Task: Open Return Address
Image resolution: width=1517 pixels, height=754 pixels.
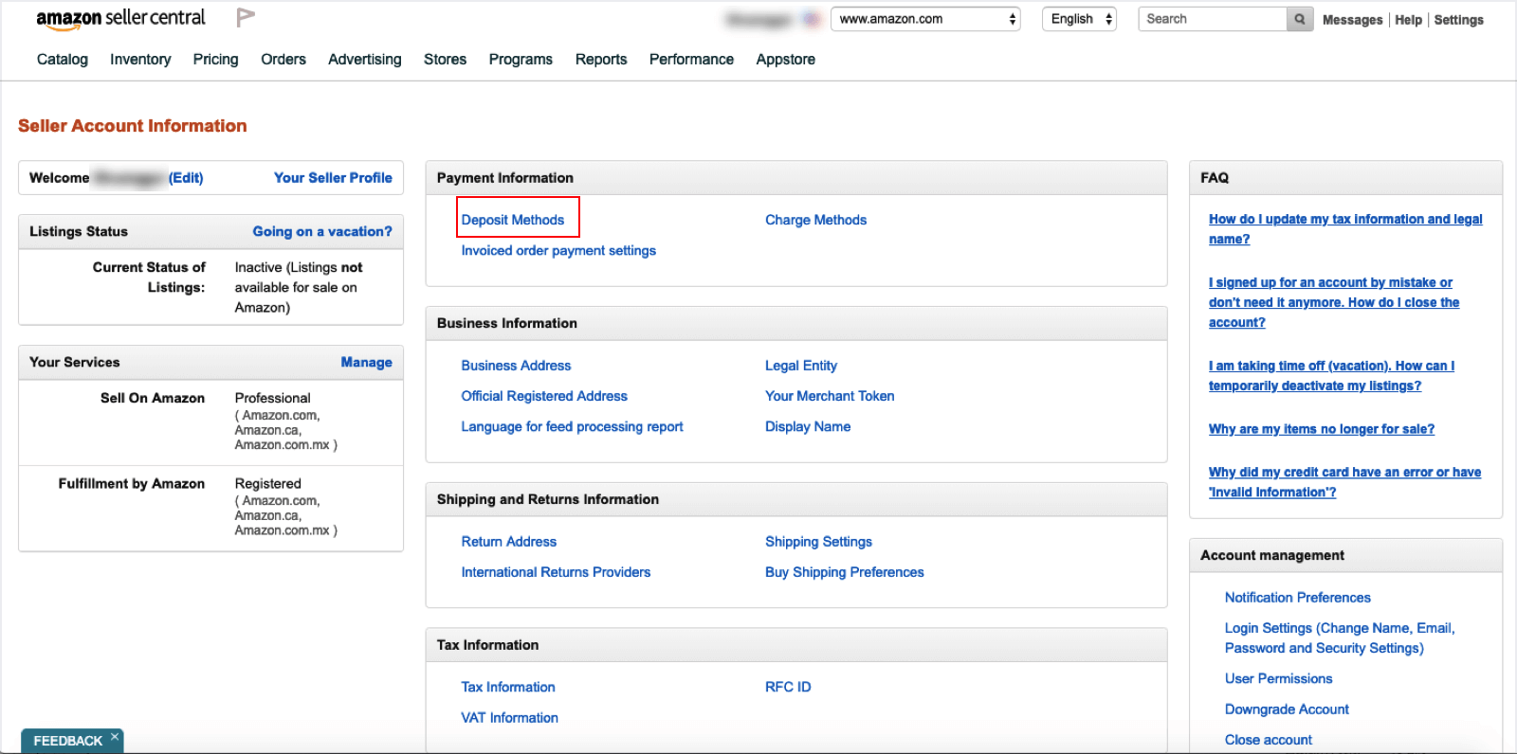Action: tap(509, 542)
